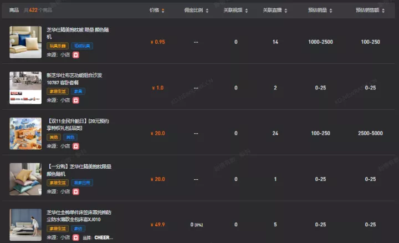Click the 100-250 sales value on the 双11 row
The image size is (399, 243).
coord(320,133)
